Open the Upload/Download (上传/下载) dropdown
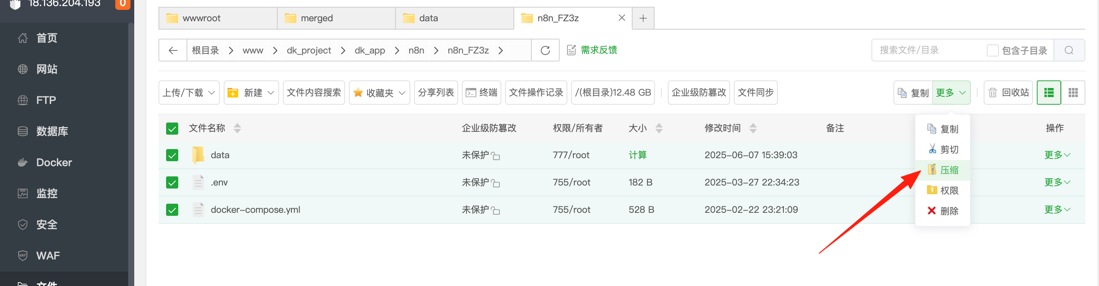1099x286 pixels. (189, 93)
